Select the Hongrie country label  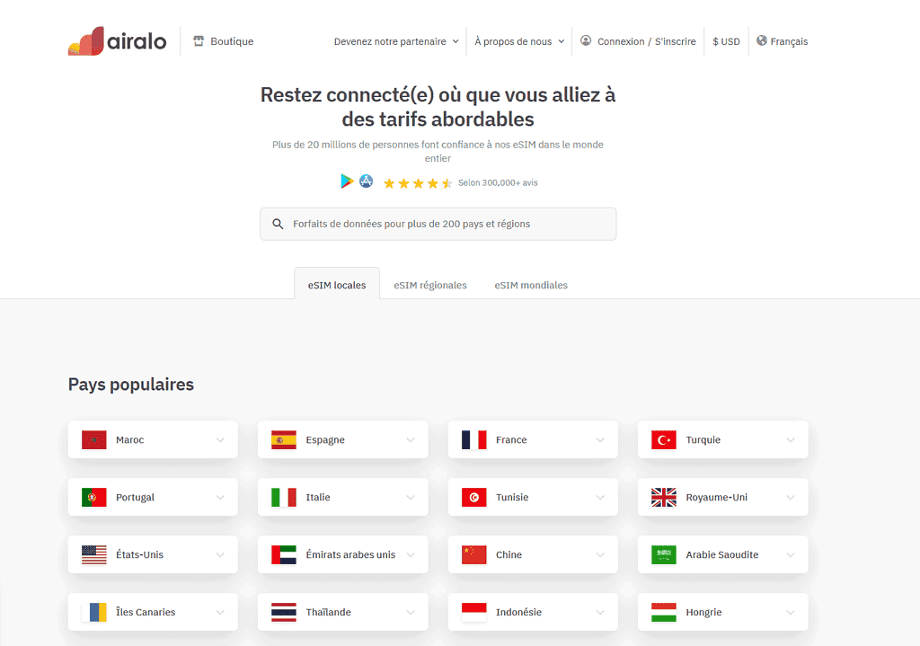point(703,613)
